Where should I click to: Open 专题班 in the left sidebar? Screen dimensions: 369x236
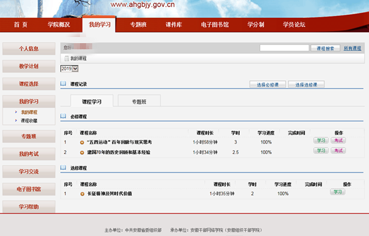29,136
